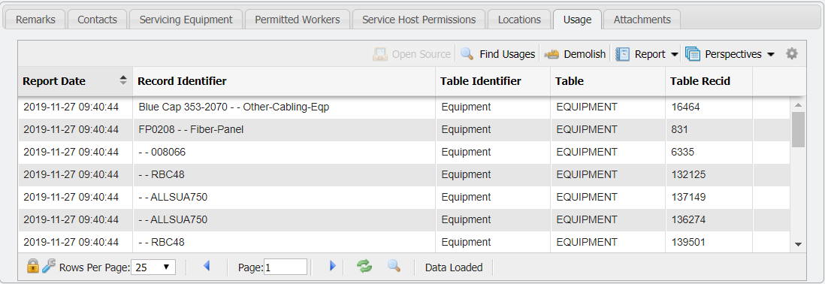Screen dimensions: 825x284
Task: Click Equipment identifier in 831 row
Action: [466, 129]
